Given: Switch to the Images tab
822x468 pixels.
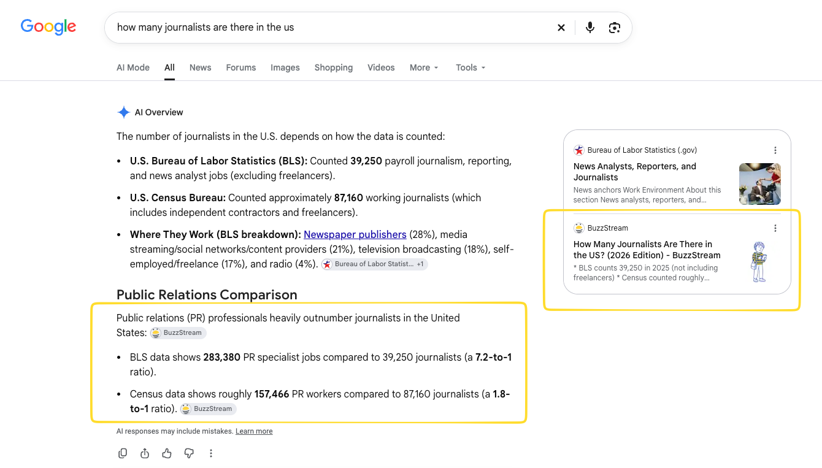Looking at the screenshot, I should click(285, 67).
